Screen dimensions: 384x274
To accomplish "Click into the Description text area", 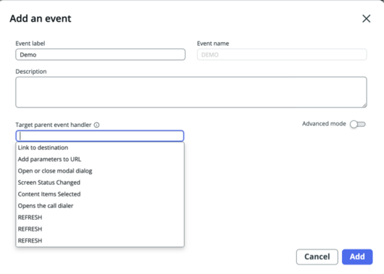I will click(191, 92).
